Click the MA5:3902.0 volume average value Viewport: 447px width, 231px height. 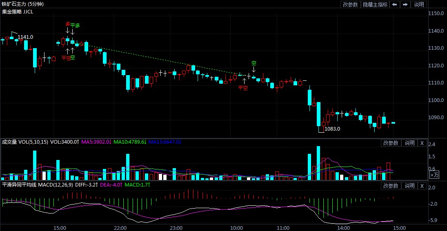[96, 142]
